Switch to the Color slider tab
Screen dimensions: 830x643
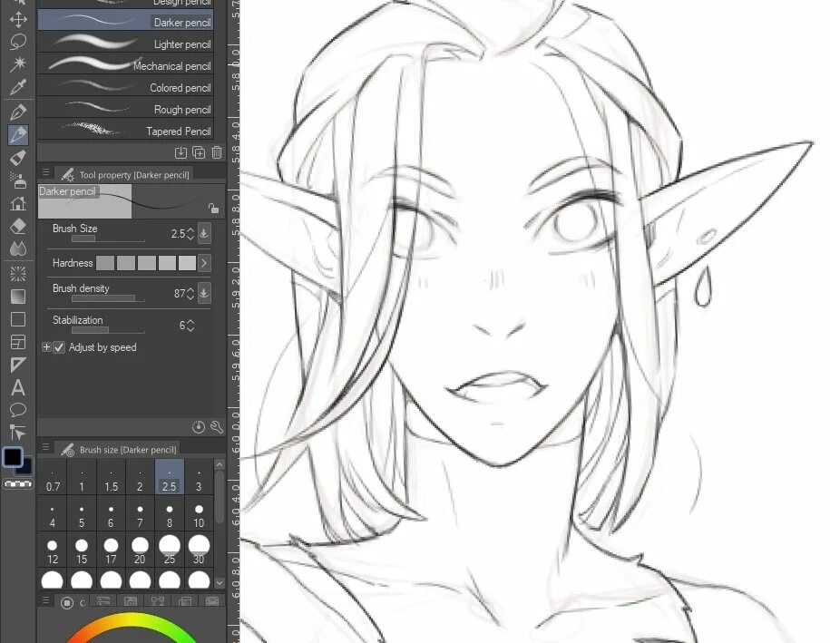[x=103, y=601]
